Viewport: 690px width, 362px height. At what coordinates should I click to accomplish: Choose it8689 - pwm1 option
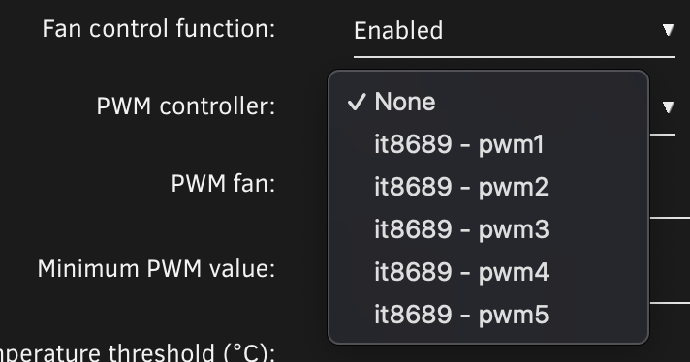(488, 144)
